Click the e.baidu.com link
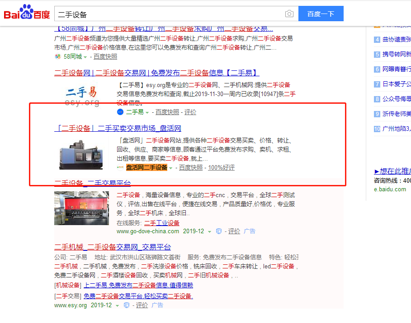Screen dimensions: 411x323 point(390,189)
